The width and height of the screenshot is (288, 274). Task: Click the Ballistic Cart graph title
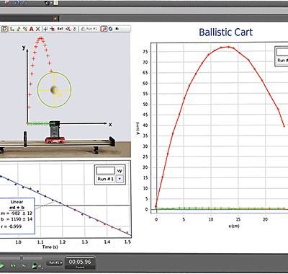(226, 32)
